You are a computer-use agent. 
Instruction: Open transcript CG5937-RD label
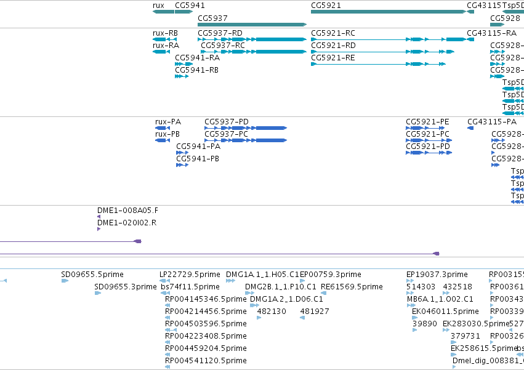click(220, 33)
